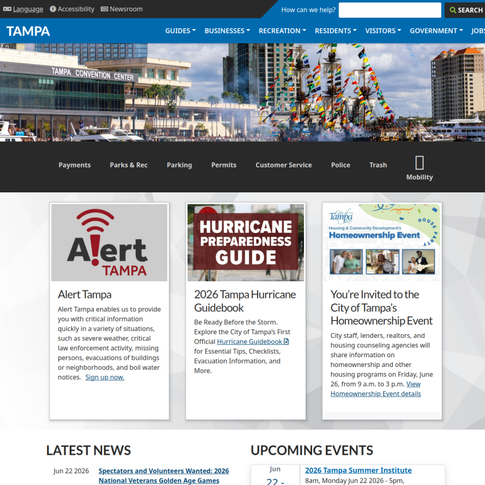Expand the VISITORS dropdown menu
This screenshot has height=485, width=485.
[x=383, y=31]
